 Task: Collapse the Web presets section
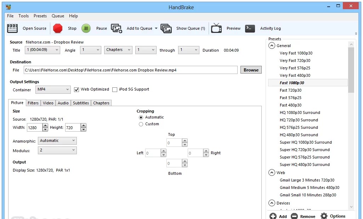click(271, 172)
